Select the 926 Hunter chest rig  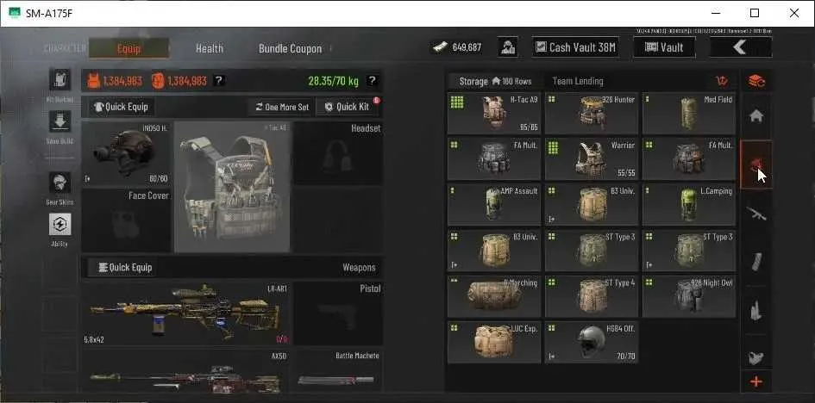[x=592, y=113]
